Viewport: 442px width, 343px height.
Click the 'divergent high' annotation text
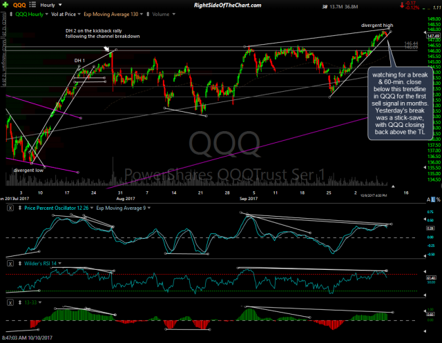(377, 26)
